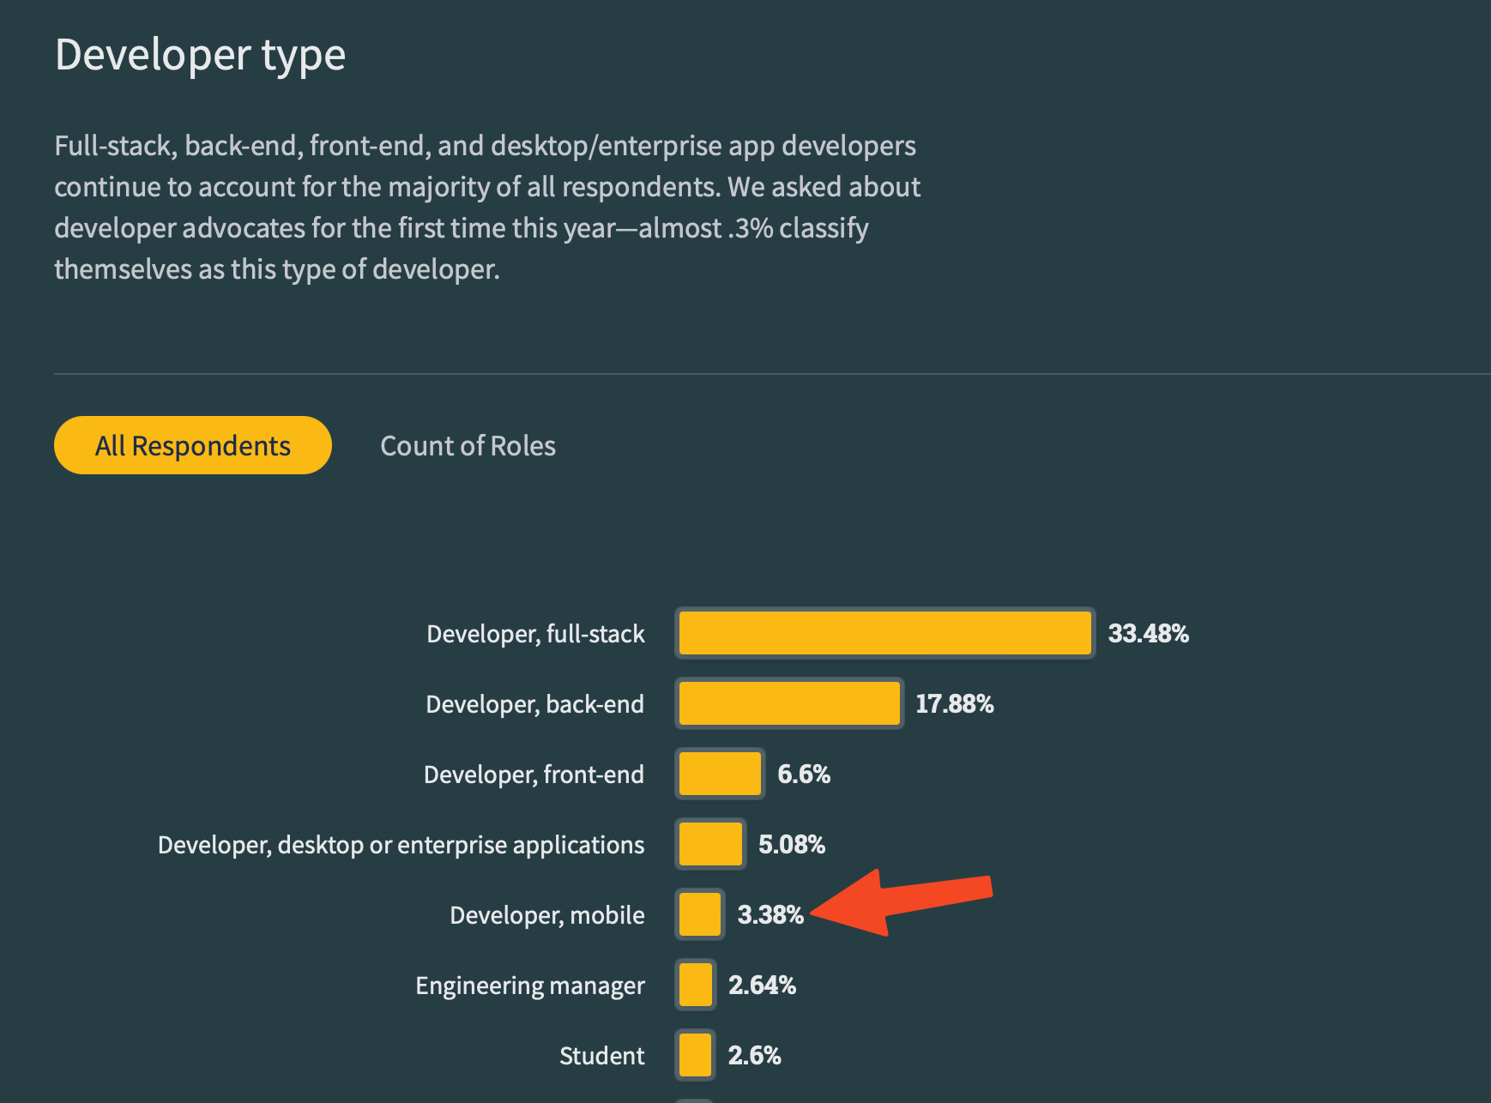Click the survey description paragraph
Viewport: 1491px width, 1103px height.
(x=486, y=208)
